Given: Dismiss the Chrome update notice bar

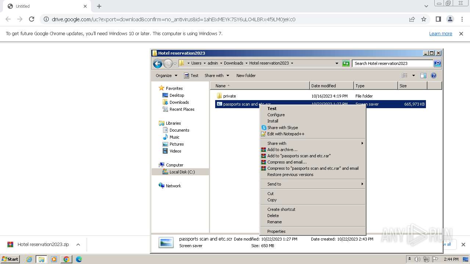Looking at the screenshot, I should click(x=461, y=34).
